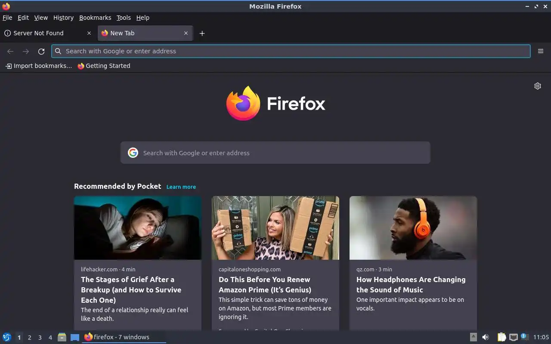Open the View menu
Viewport: 551px width, 344px height.
41,18
